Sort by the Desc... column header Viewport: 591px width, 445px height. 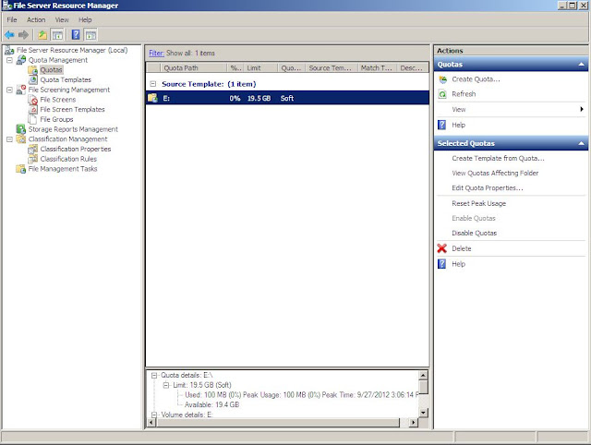click(x=413, y=67)
